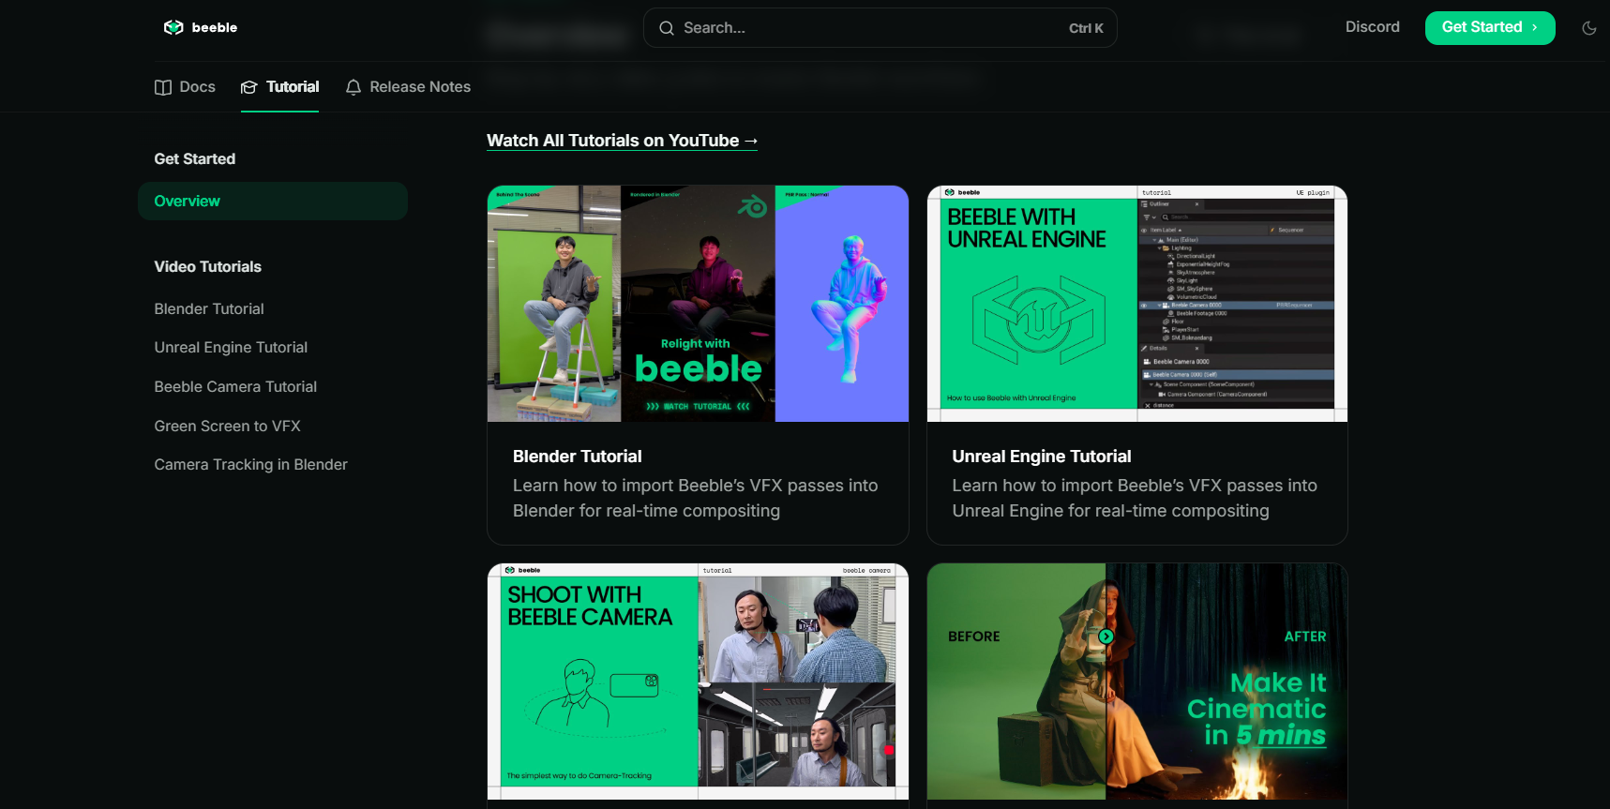This screenshot has height=809, width=1610.
Task: Open the Beeble with Unreal Engine thumbnail
Action: (x=1136, y=304)
